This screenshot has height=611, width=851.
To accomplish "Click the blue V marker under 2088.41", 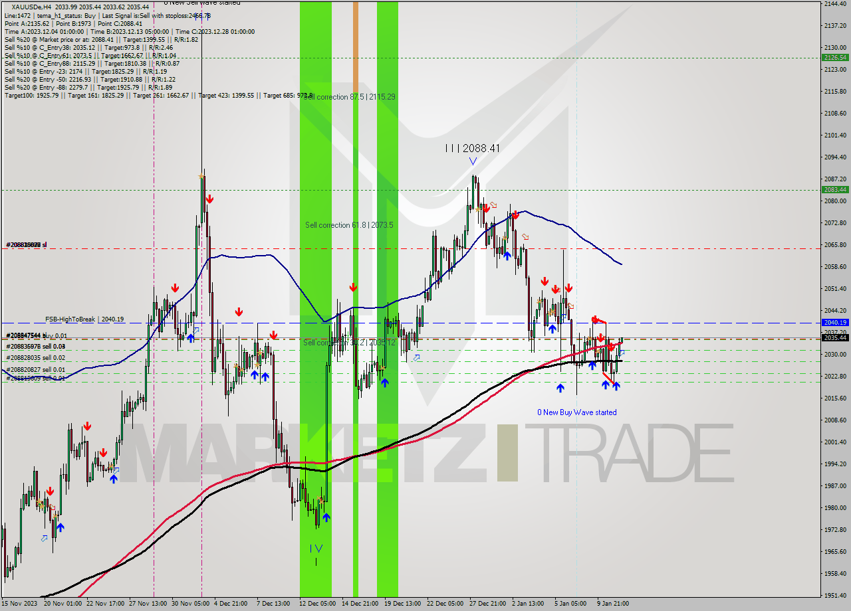I will pos(473,161).
